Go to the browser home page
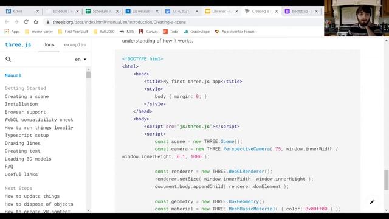389x219 pixels. (x=36, y=22)
